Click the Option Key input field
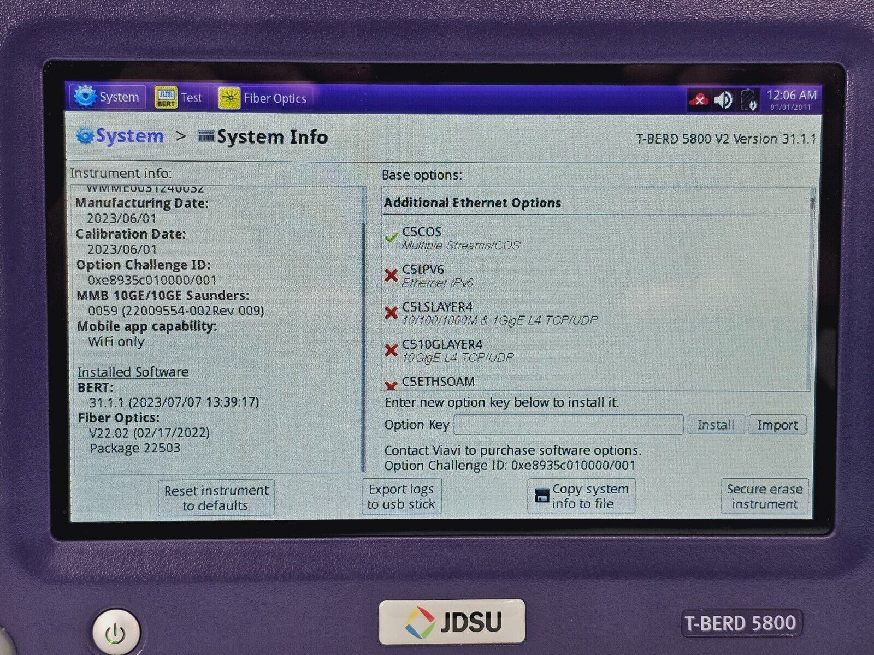Screen dimensions: 874x655 pos(568,425)
